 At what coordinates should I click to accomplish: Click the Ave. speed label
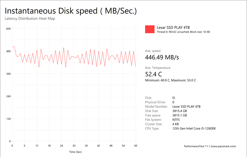(153, 51)
